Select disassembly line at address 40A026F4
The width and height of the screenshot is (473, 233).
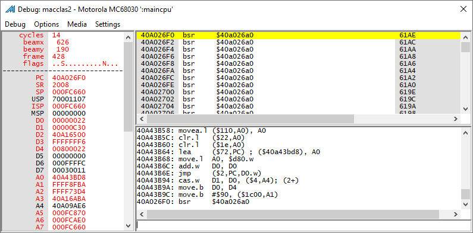(299, 49)
